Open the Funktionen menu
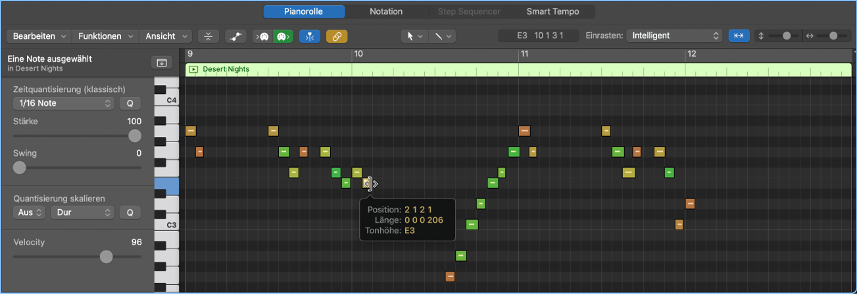Screen dimensions: 857x294 point(105,36)
